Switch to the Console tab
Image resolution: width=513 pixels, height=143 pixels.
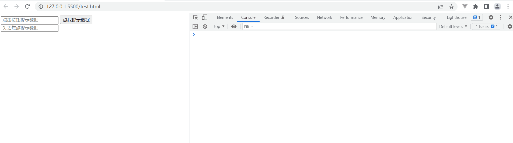pos(248,17)
